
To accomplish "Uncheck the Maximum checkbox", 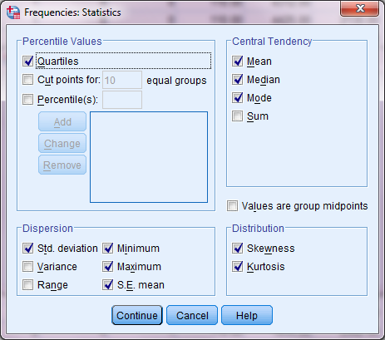I will [x=107, y=267].
